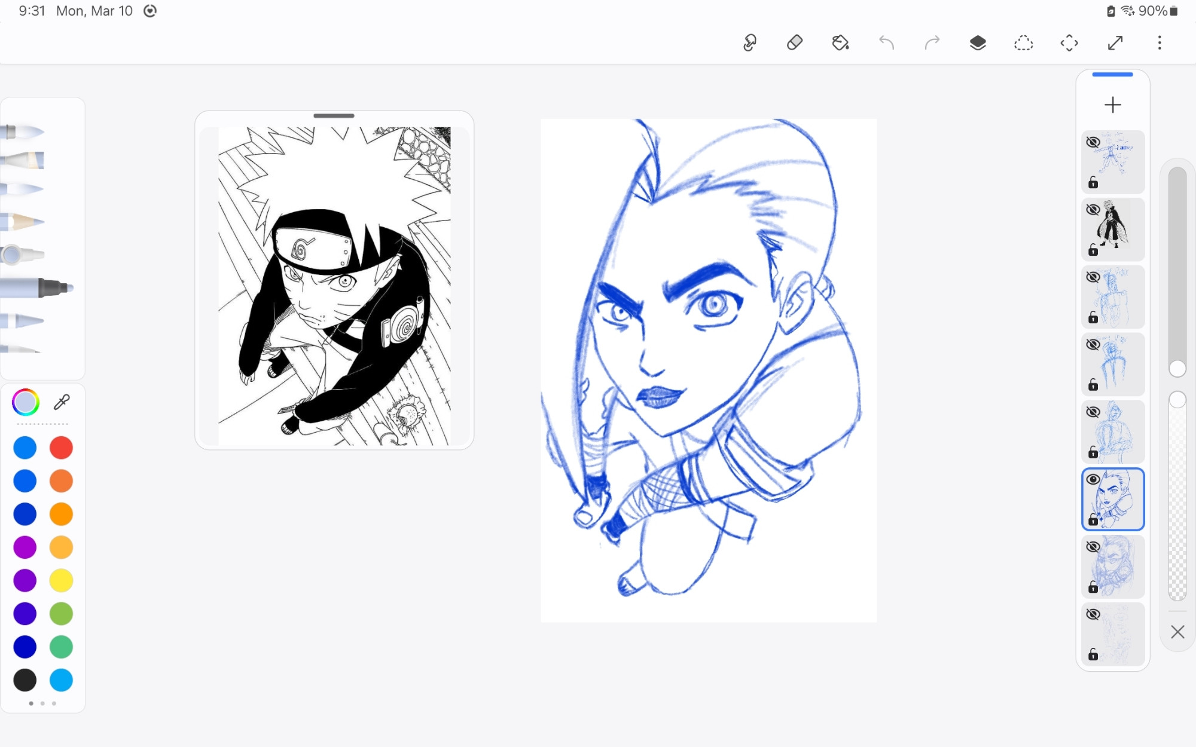Open the Layers icon in toolbar
Image resolution: width=1196 pixels, height=747 pixels.
[x=978, y=42]
